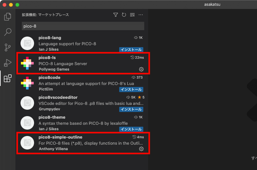Screen dimensions: 257x170
Task: Install the pico8-theme extension
Action: [x=131, y=129]
